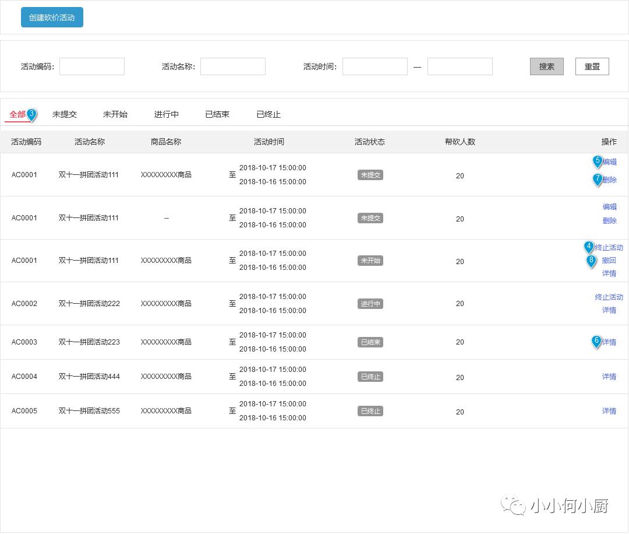This screenshot has height=534, width=629.
Task: Focus the 活动编码 input field
Action: coord(92,66)
